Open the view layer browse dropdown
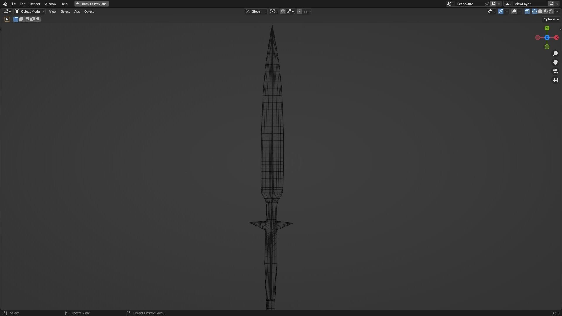The height and width of the screenshot is (316, 562). (x=508, y=4)
